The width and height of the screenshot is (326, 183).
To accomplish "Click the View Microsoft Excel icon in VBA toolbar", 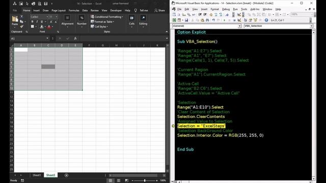I will (174, 20).
